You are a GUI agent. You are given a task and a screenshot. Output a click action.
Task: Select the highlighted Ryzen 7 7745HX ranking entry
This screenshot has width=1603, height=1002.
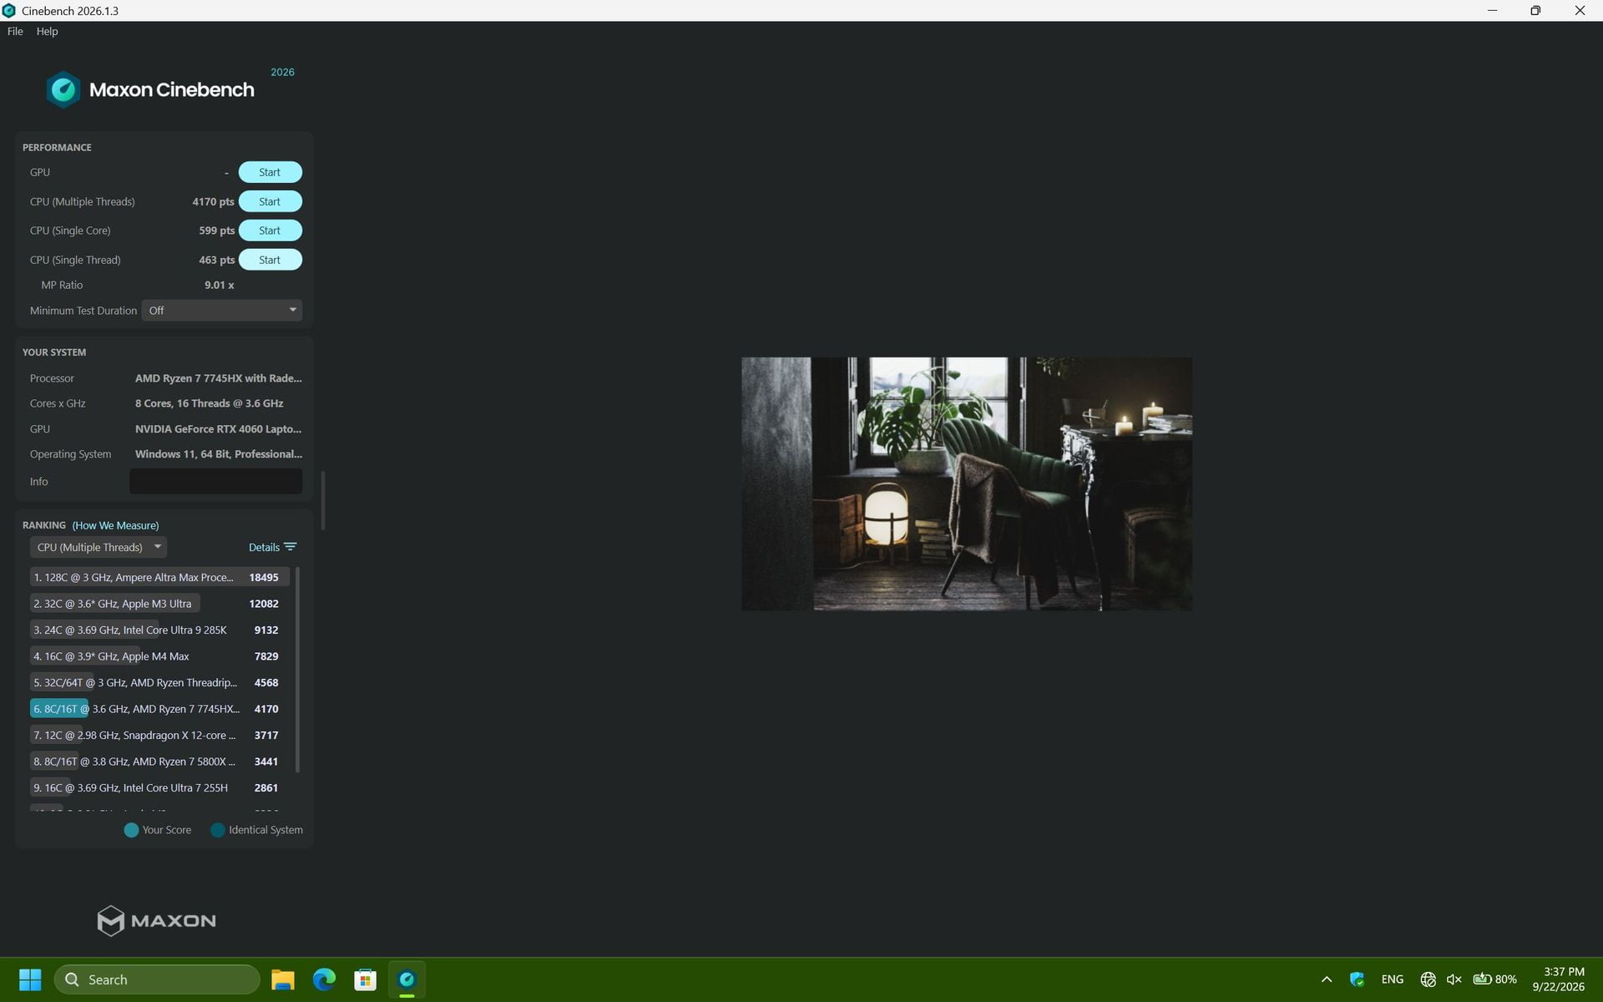tap(159, 709)
